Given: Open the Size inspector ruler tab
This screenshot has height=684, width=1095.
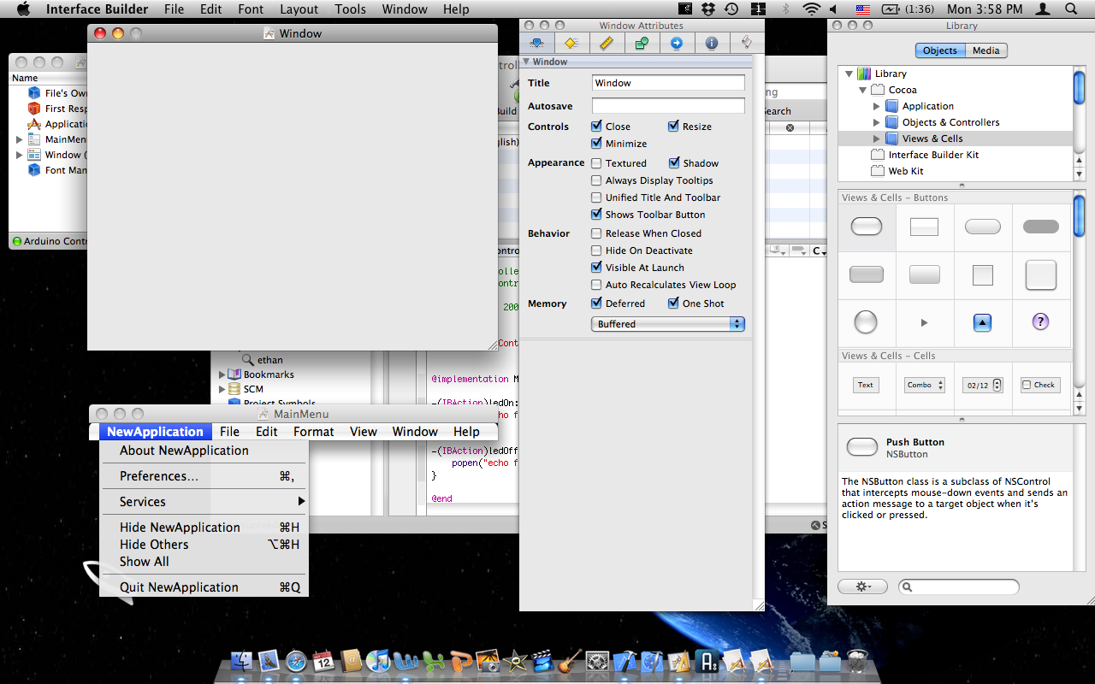Looking at the screenshot, I should 607,43.
